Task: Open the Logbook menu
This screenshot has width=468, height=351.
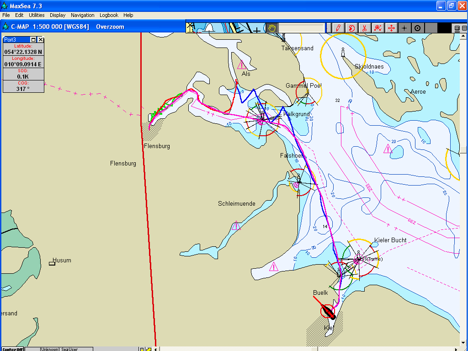Action: (x=109, y=15)
